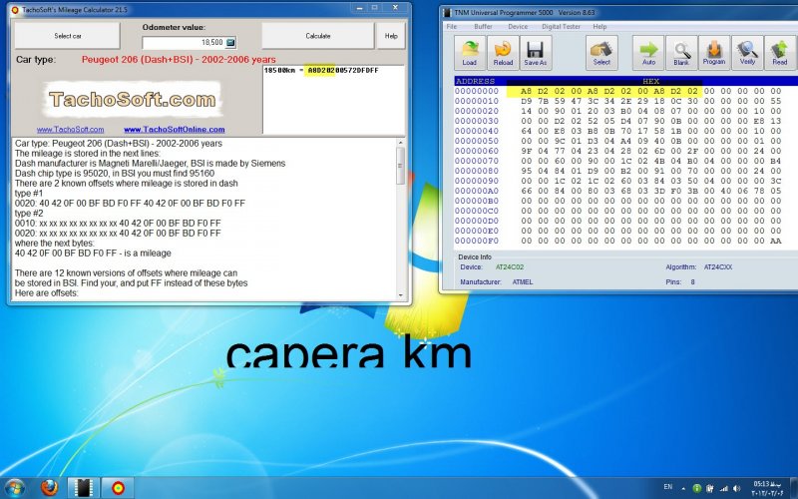Image resolution: width=798 pixels, height=499 pixels.
Task: Click the calculator icon beside odometer value
Action: click(230, 43)
